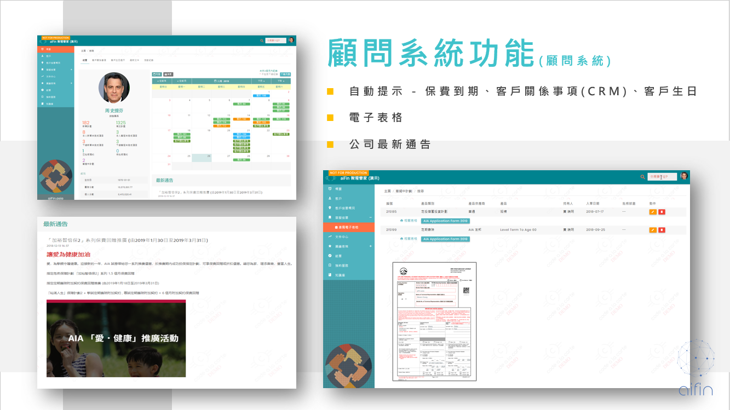Viewport: 730px width, 410px height.
Task: Click the AIA application form preview thumbnail
Action: [434, 321]
